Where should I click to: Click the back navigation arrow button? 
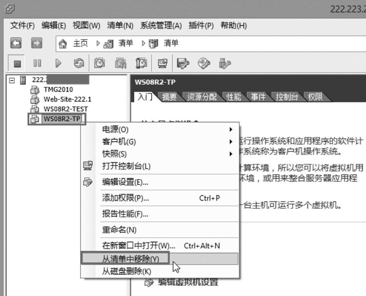pos(16,43)
